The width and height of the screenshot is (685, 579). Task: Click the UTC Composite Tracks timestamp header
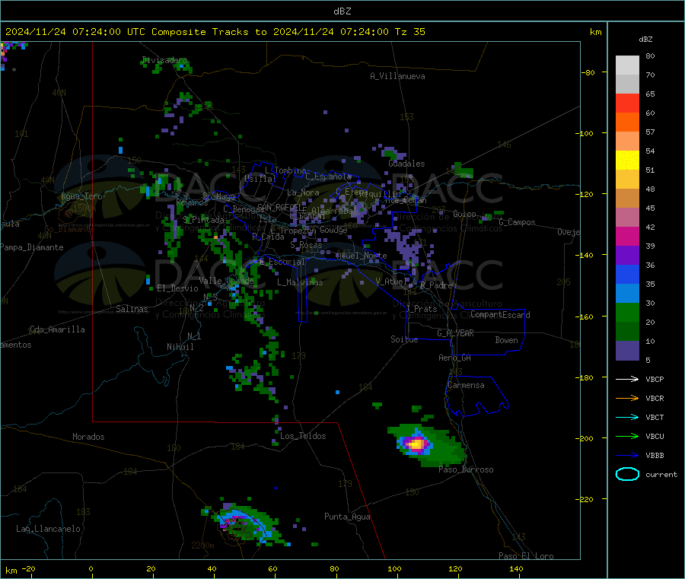pos(215,32)
